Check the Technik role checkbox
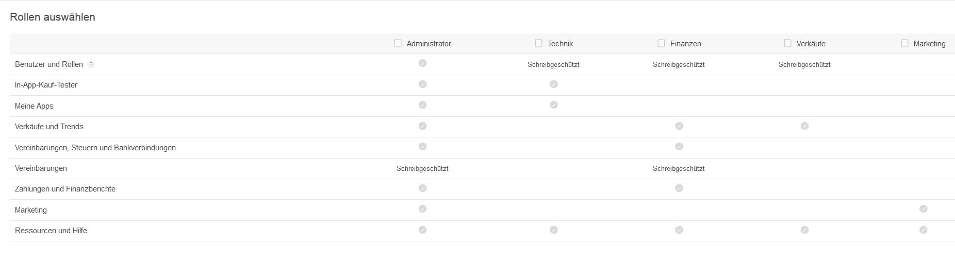Viewport: 955px width, 262px height. 539,43
